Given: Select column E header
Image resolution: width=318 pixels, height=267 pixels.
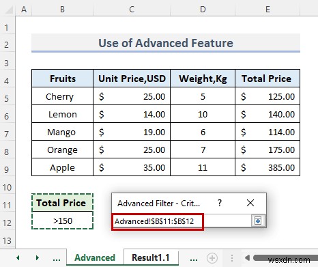Looking at the screenshot, I should 268,10.
